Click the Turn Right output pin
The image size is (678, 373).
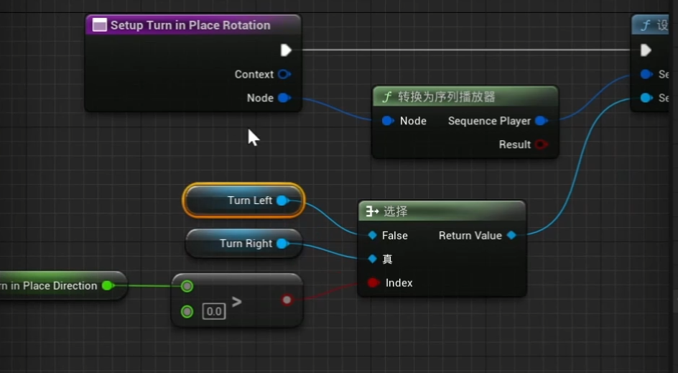tap(282, 244)
